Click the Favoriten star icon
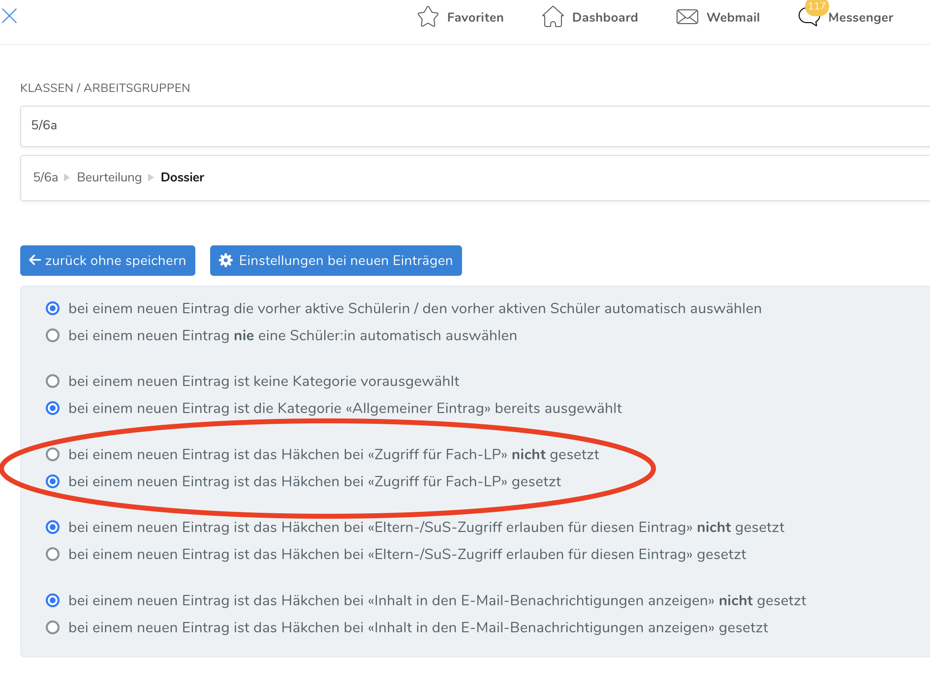Screen dimensions: 930x679 pos(428,17)
